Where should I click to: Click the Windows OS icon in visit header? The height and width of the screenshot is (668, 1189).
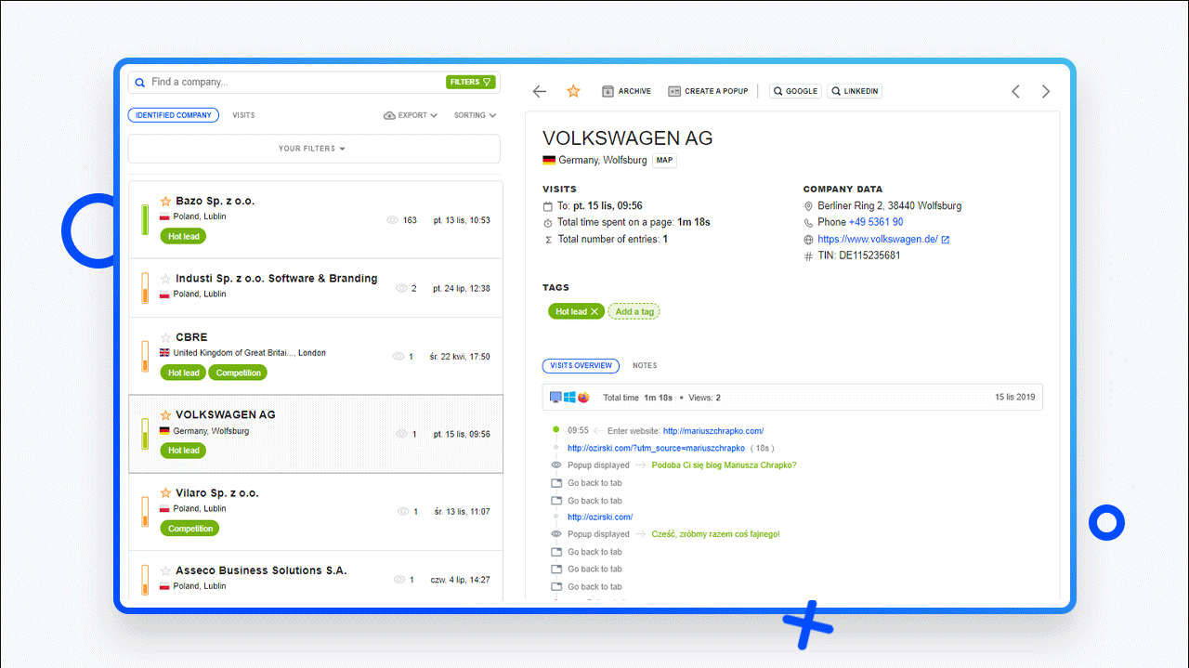pyautogui.click(x=569, y=398)
